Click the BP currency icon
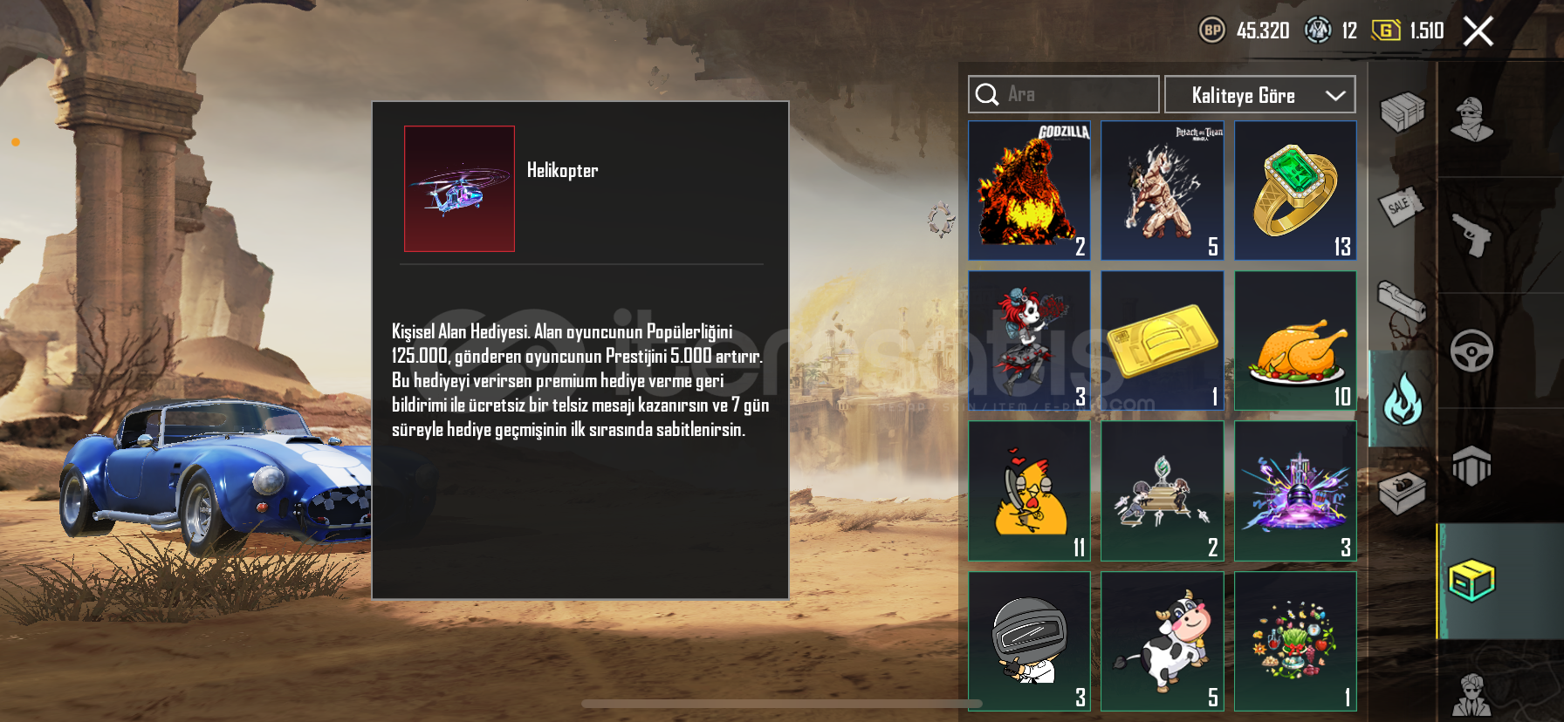The width and height of the screenshot is (1564, 722). pos(1211,31)
